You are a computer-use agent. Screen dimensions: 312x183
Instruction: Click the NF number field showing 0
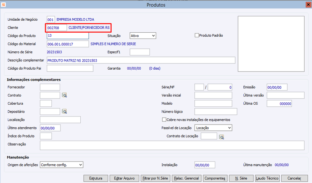click(220, 87)
